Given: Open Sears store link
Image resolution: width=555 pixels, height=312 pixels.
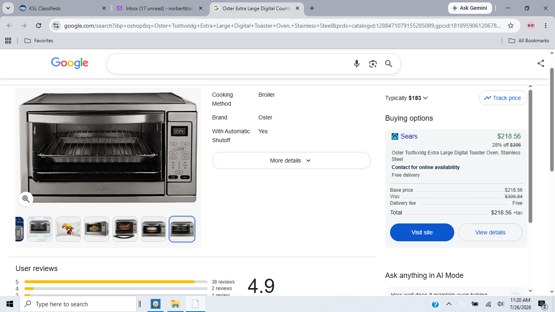Looking at the screenshot, I should [409, 136].
